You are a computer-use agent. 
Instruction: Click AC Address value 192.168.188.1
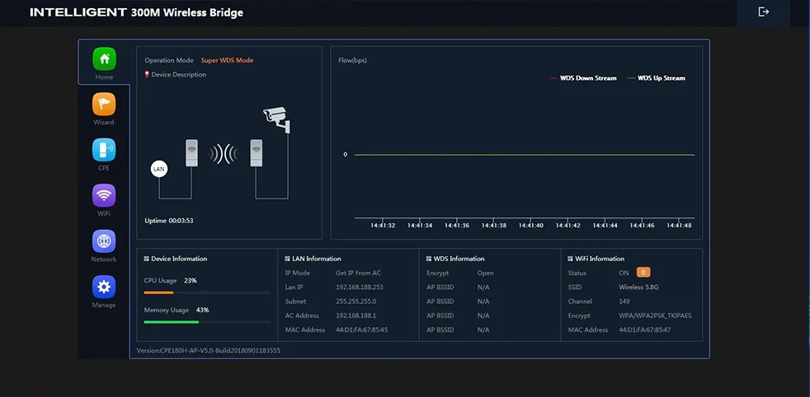(356, 315)
